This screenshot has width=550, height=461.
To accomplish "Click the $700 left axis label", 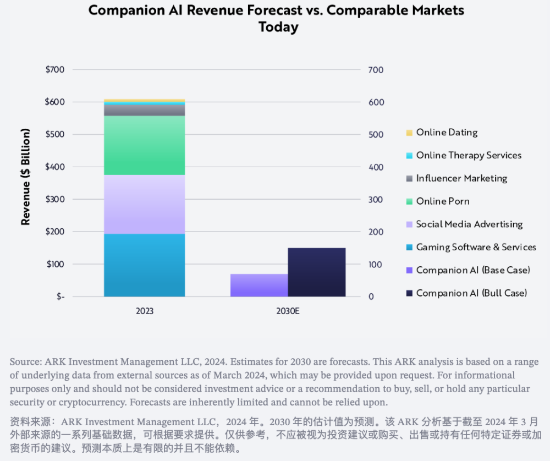I will point(55,69).
